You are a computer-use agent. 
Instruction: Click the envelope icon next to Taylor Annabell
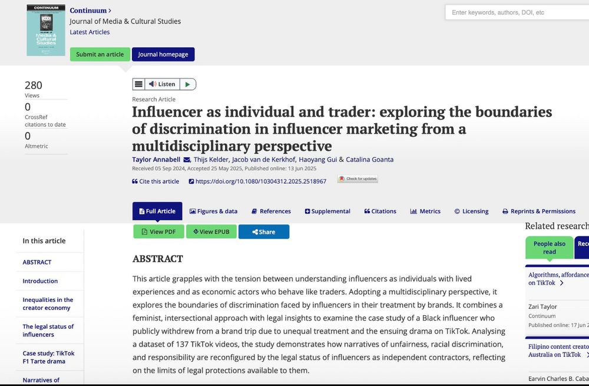(x=187, y=160)
